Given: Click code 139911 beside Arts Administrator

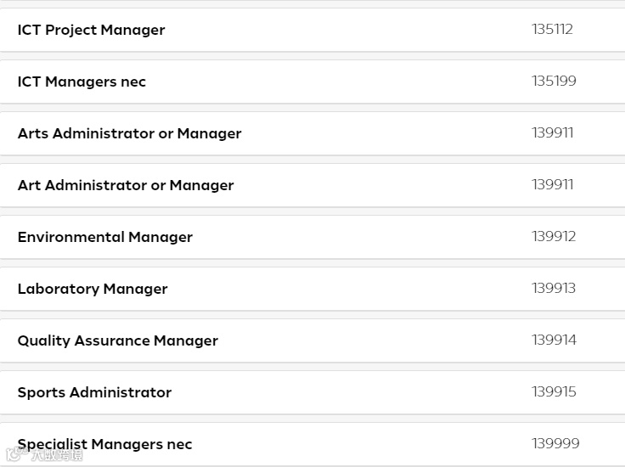Looking at the screenshot, I should tap(553, 132).
